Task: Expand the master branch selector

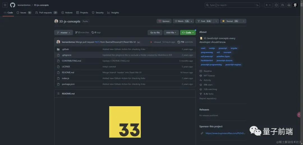Action: pos(63,33)
